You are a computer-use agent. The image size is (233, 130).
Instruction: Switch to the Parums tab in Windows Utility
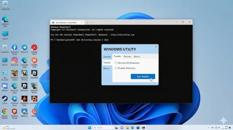tap(127, 57)
